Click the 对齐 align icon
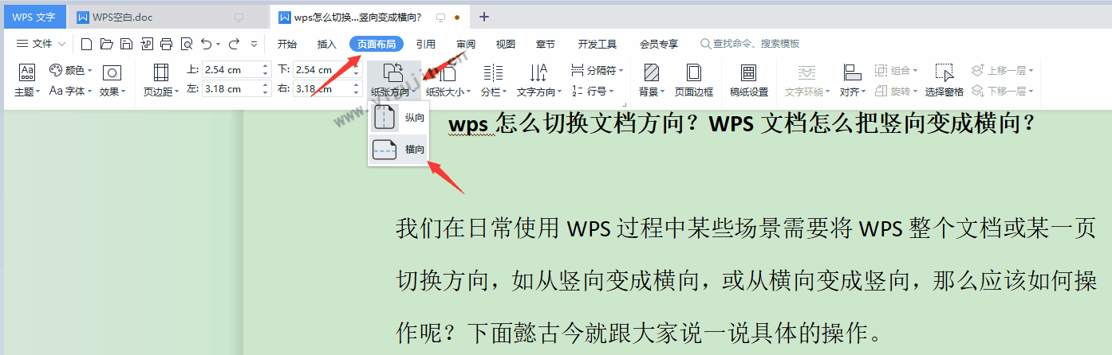The height and width of the screenshot is (355, 1112). click(x=852, y=72)
